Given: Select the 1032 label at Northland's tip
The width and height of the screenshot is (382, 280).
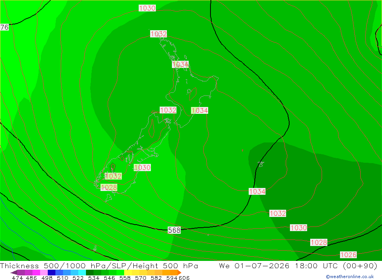Looking at the screenshot, I should (x=159, y=34).
